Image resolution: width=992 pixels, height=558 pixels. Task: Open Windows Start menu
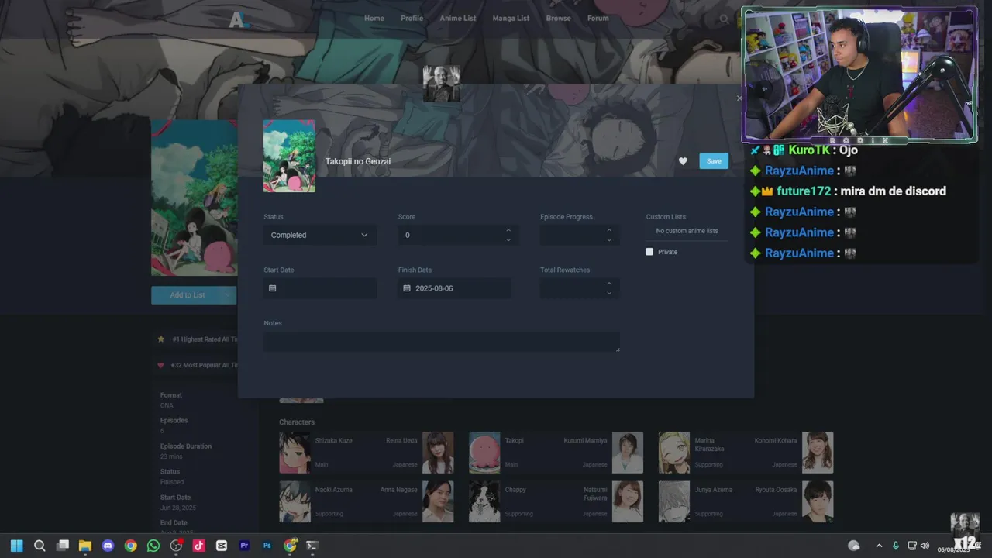pyautogui.click(x=16, y=546)
